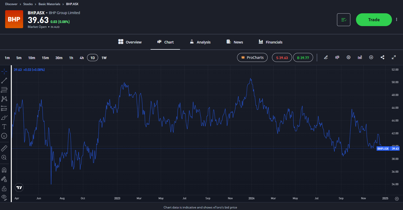Click the 50.00 price axis label

[395, 82]
